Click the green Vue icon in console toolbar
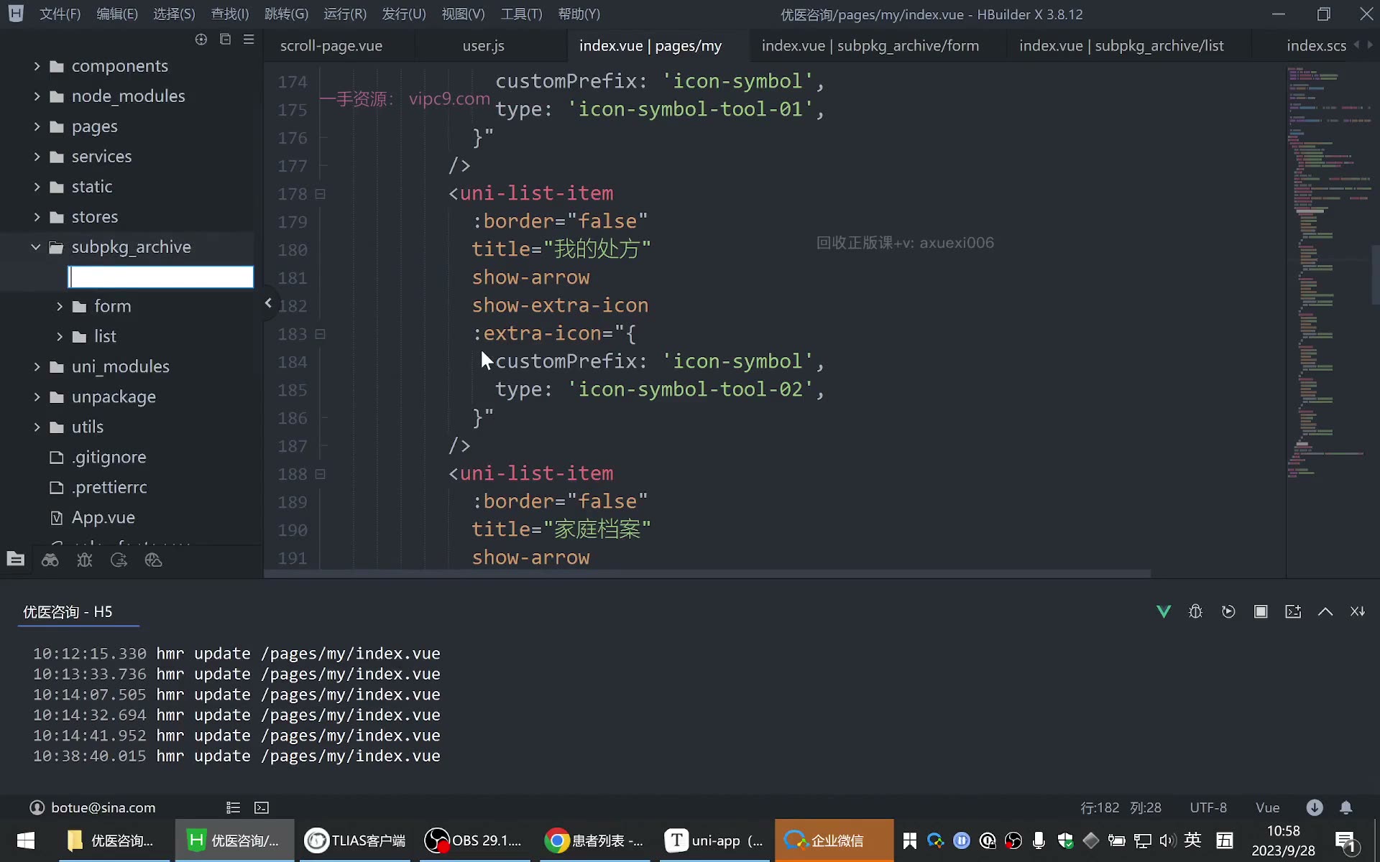 pos(1164,611)
